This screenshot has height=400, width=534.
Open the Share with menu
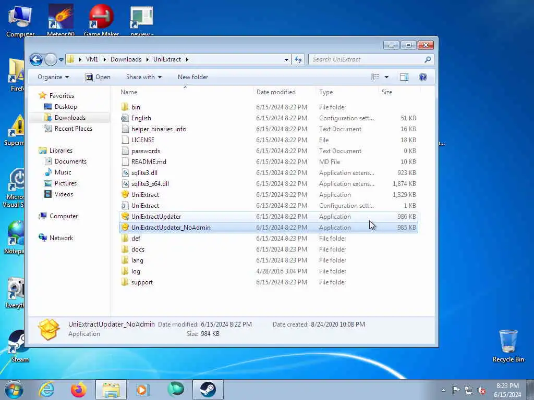(144, 77)
